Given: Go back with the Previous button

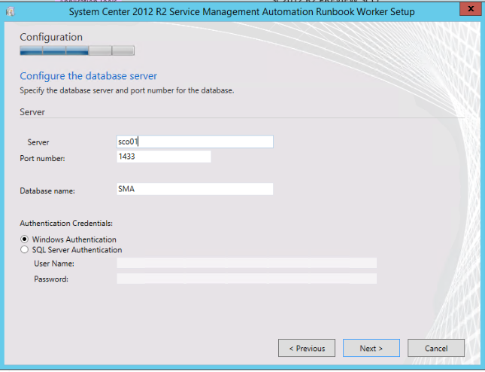Looking at the screenshot, I should (307, 348).
